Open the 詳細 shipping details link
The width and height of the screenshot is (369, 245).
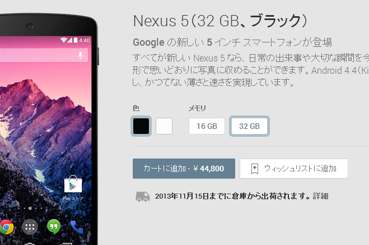(x=320, y=196)
